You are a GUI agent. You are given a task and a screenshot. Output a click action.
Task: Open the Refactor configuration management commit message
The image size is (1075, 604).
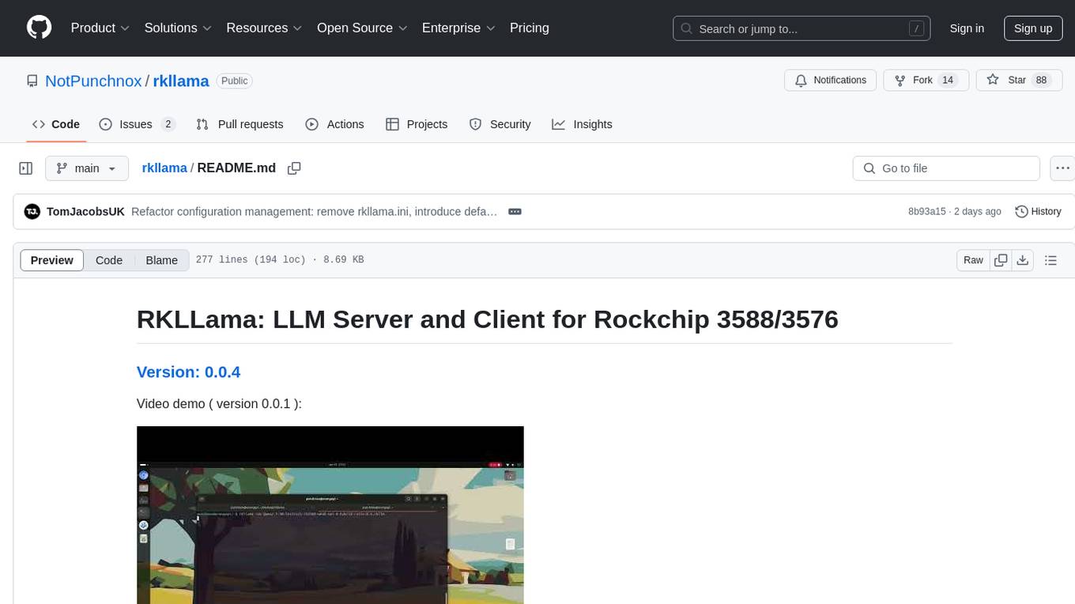315,212
